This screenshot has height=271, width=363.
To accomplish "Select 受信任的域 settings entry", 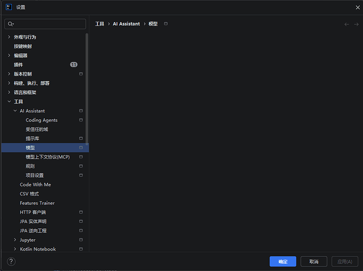I will [x=37, y=129].
